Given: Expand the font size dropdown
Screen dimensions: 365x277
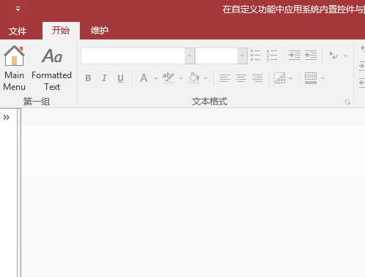Looking at the screenshot, I should pos(242,56).
